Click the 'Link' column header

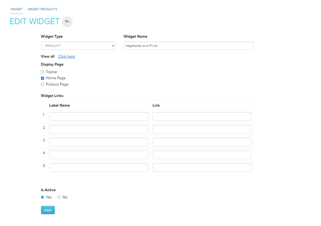(156, 106)
